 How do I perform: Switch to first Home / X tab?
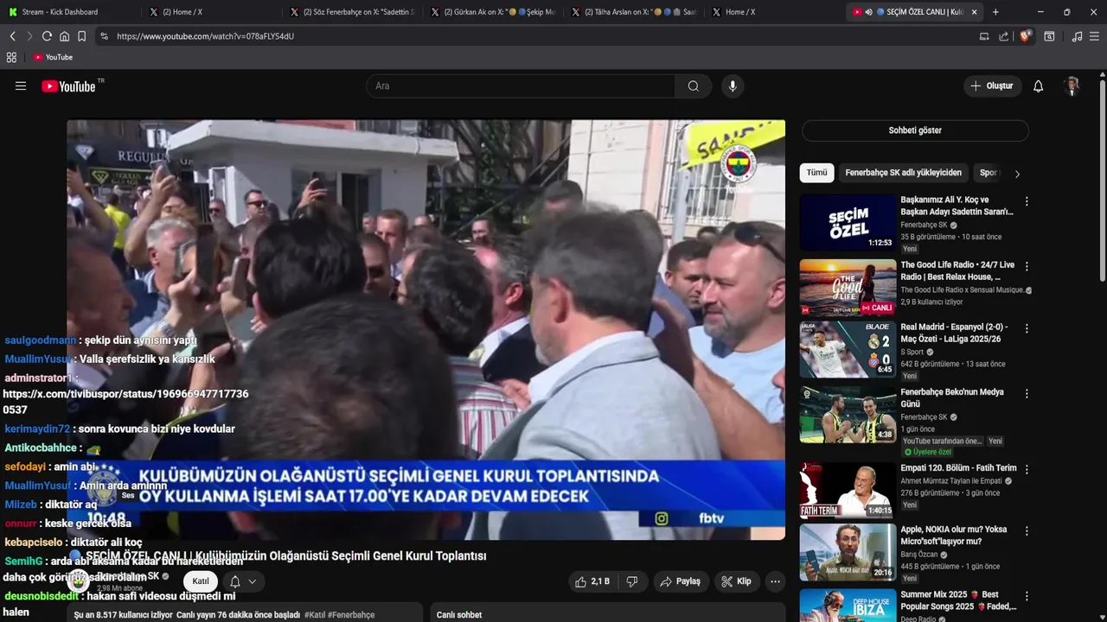210,12
